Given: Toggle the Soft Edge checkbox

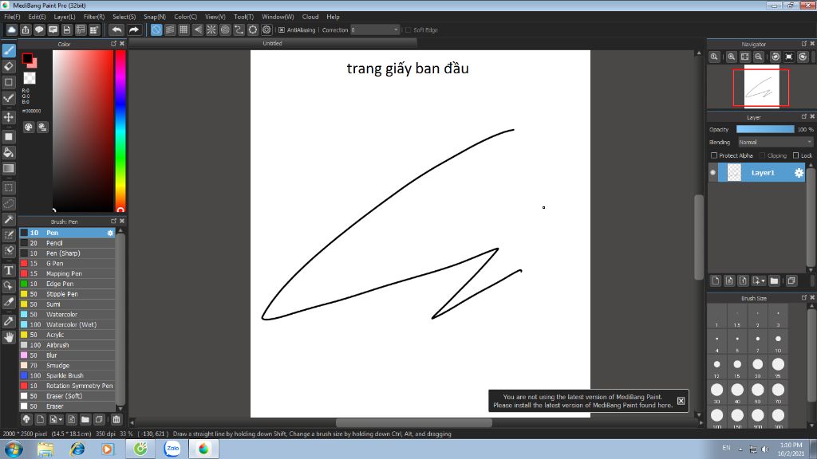Looking at the screenshot, I should pyautogui.click(x=408, y=30).
